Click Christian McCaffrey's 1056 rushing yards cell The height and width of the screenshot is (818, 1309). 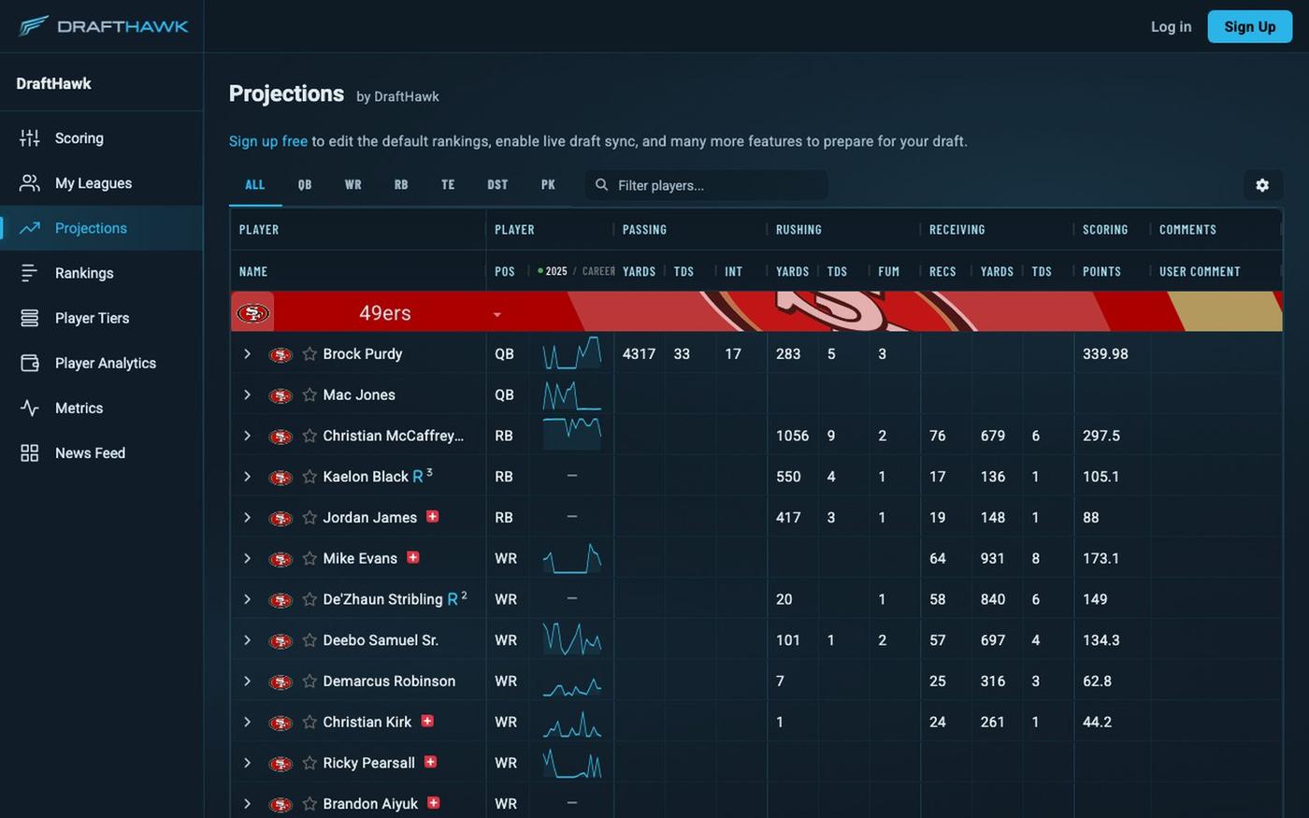click(793, 436)
